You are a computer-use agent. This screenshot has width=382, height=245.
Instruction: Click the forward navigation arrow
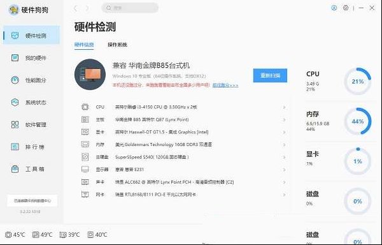(x=87, y=8)
